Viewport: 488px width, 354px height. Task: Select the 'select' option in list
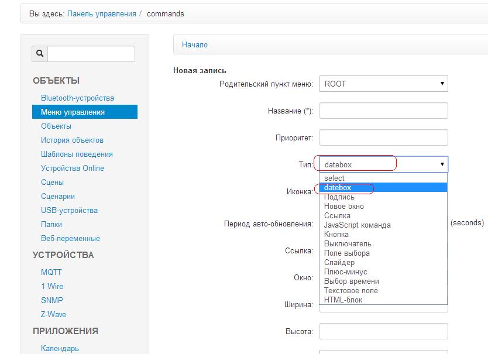pos(335,178)
